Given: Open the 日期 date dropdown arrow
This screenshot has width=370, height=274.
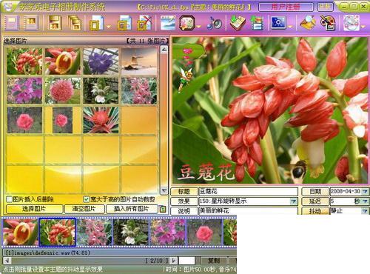Looking at the screenshot, I should 365,192.
